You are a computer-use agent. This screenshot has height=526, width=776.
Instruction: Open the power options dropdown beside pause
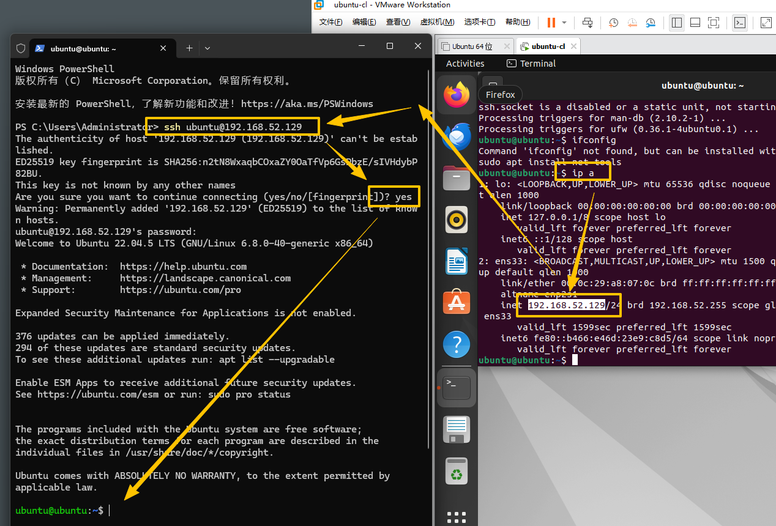[x=564, y=23]
